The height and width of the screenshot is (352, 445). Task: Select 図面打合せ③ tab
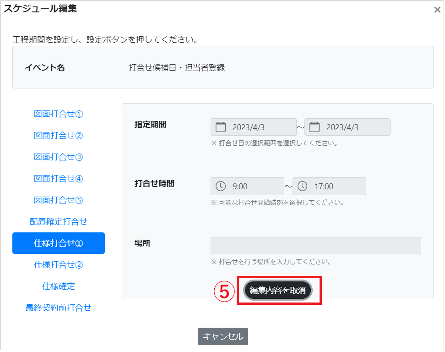[x=58, y=157]
